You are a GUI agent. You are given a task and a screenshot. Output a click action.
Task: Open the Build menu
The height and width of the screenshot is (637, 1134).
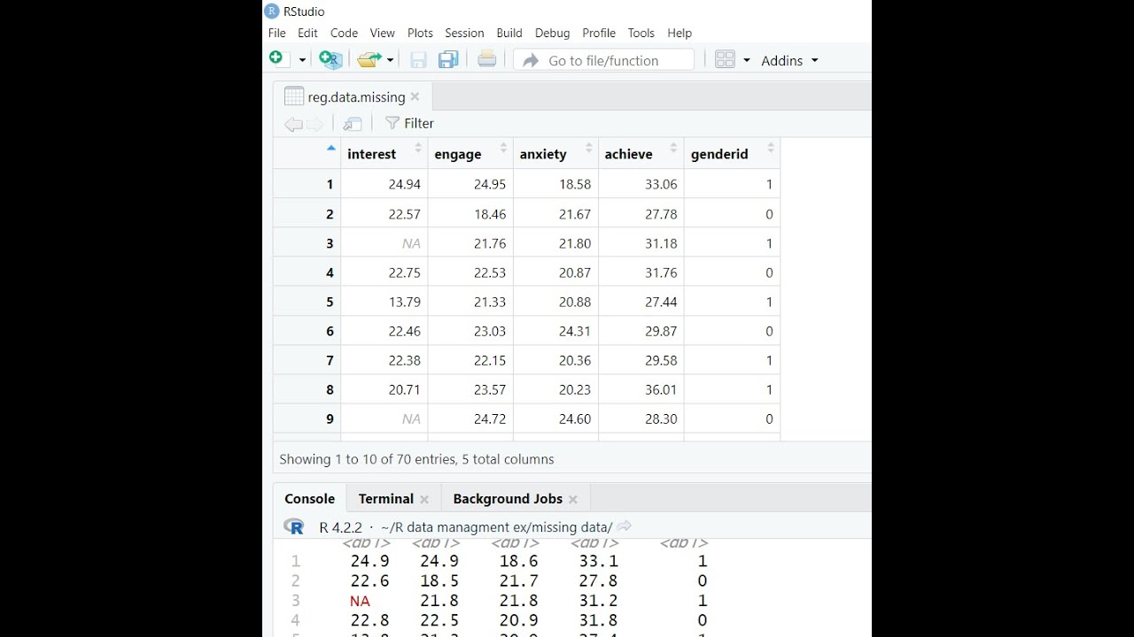click(509, 33)
